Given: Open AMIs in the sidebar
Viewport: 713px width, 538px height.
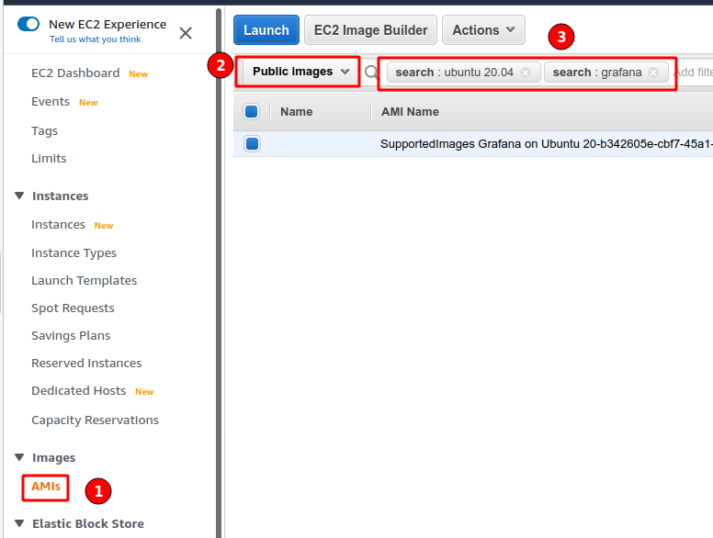Looking at the screenshot, I should 46,487.
